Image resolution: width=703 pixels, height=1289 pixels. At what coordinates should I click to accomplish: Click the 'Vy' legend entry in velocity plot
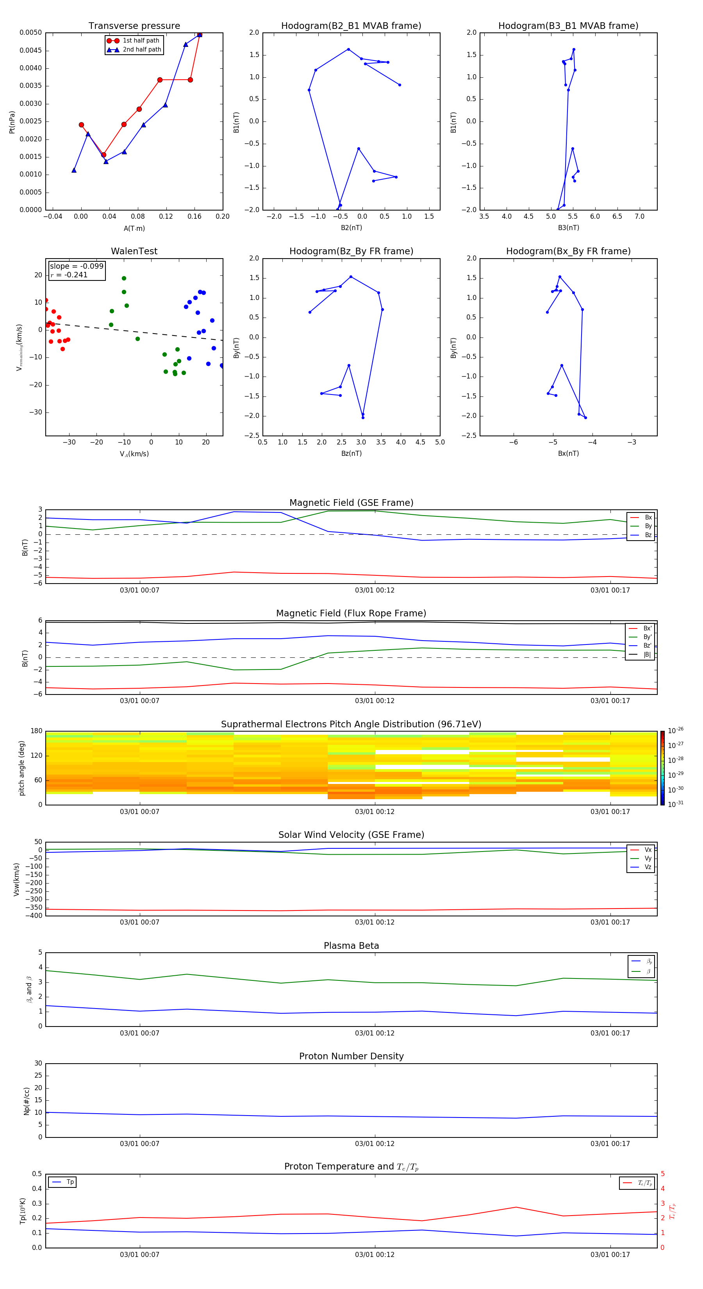tap(641, 858)
